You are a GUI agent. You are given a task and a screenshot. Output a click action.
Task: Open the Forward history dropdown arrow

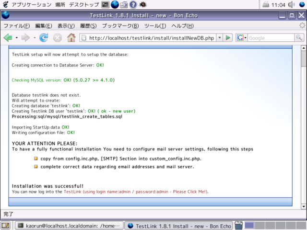tap(35, 38)
